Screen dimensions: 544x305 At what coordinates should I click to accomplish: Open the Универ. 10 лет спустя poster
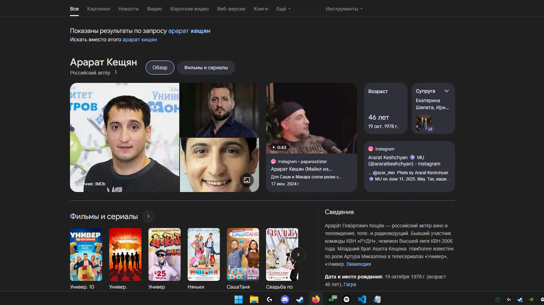pyautogui.click(x=86, y=255)
